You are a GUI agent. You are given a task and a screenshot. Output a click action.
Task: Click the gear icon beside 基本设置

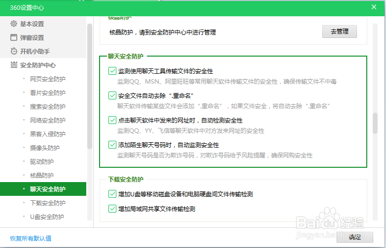[14, 24]
